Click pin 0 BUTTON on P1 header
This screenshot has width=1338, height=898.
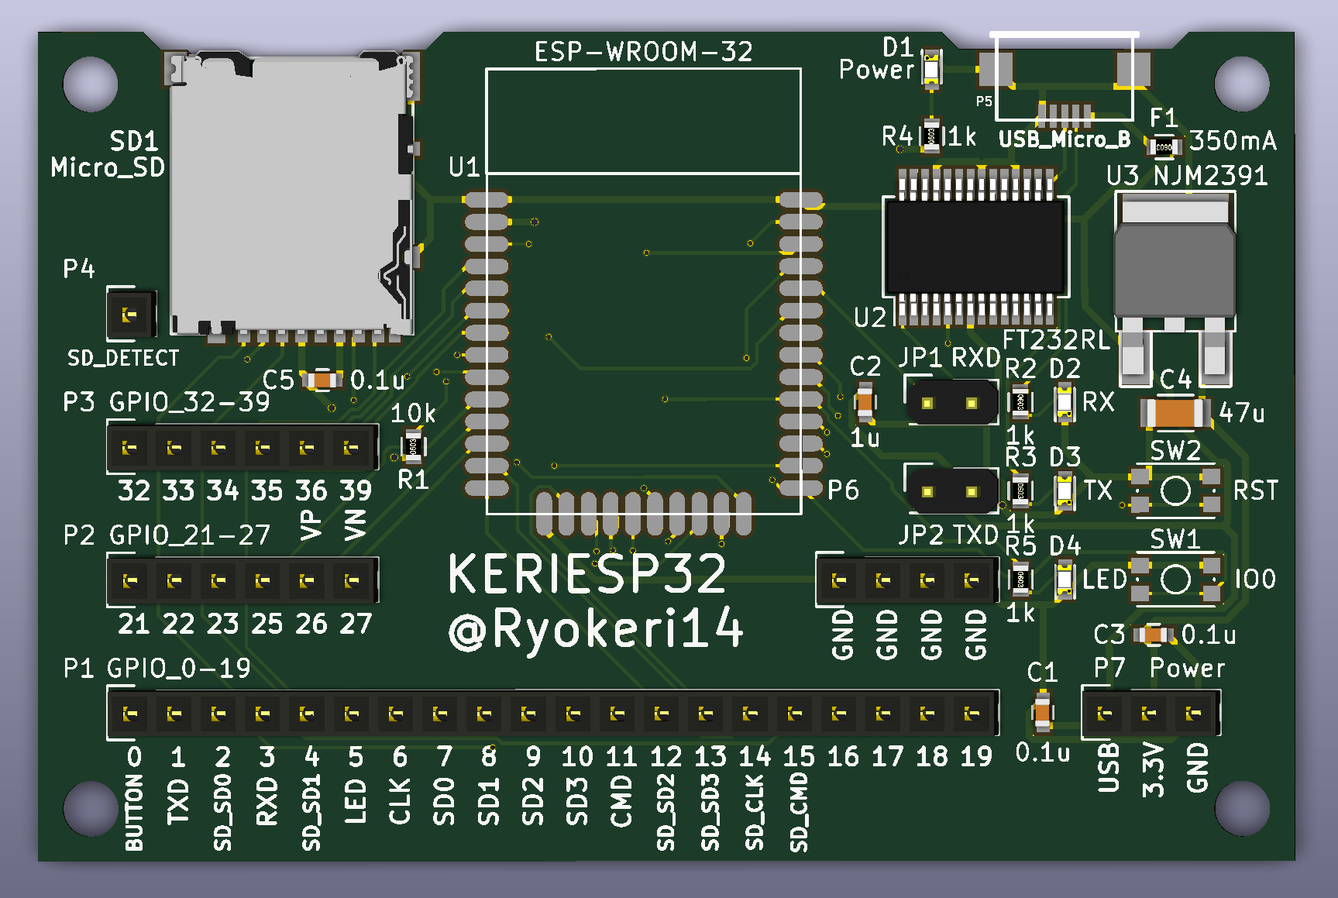[130, 713]
